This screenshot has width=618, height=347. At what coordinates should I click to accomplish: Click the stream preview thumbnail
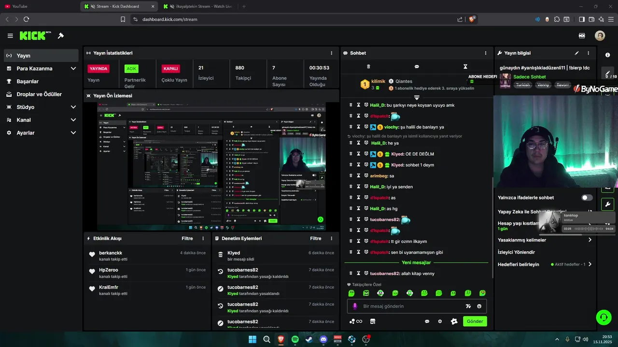point(211,166)
